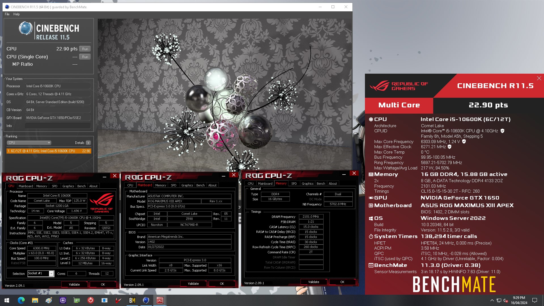Open the Windows Start menu
Viewport: 544px width, 306px height.
(x=7, y=300)
